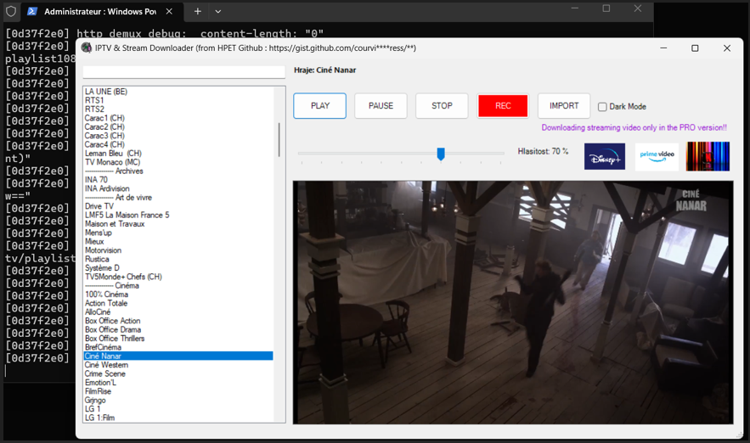Viewport: 750px width, 443px height.
Task: Select channel LG 1
Action: point(179,409)
